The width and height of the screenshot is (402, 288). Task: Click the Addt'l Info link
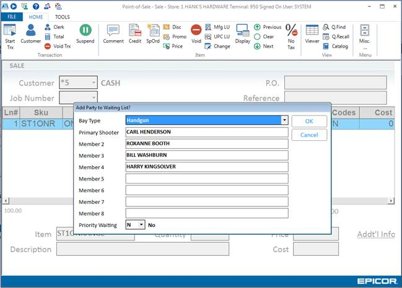point(376,234)
